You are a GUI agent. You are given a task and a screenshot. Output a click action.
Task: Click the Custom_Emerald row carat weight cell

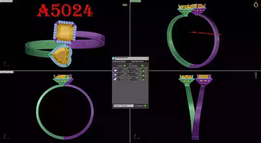[139, 80]
